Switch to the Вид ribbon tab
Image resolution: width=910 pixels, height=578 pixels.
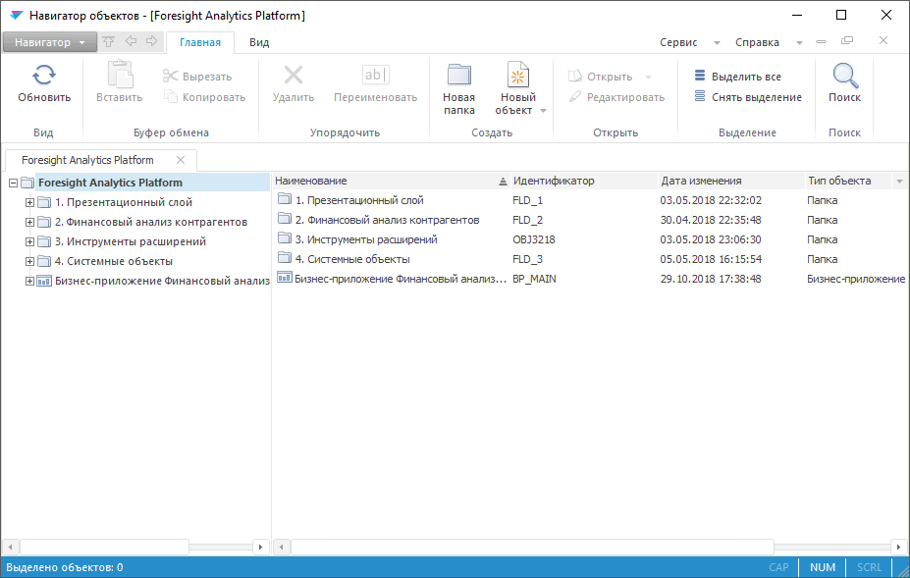point(259,42)
